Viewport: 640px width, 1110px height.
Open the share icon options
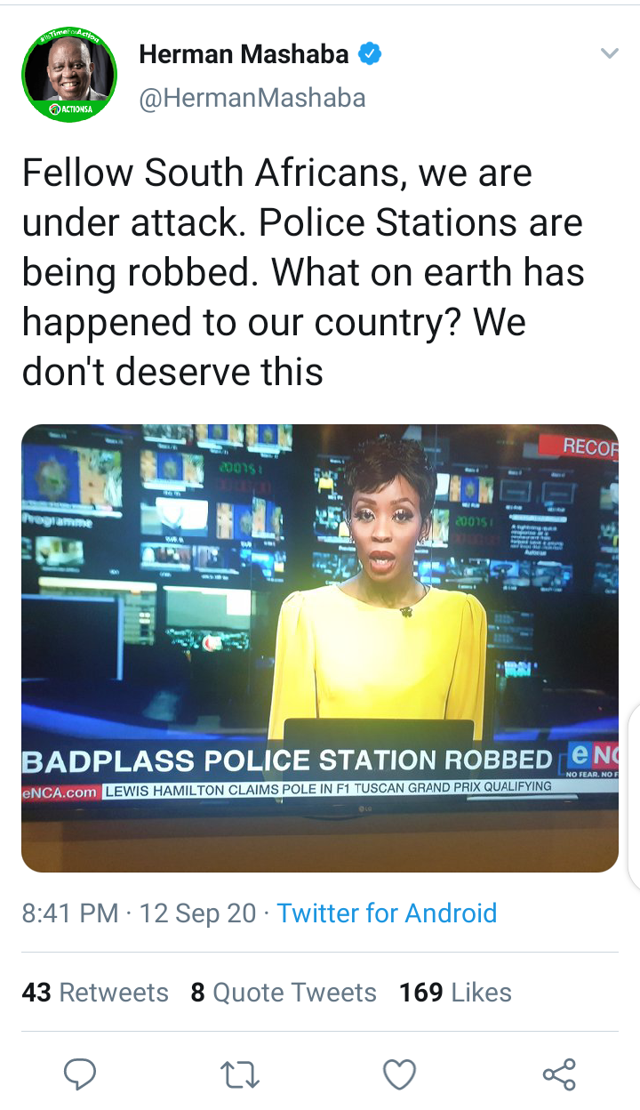coord(559,1074)
